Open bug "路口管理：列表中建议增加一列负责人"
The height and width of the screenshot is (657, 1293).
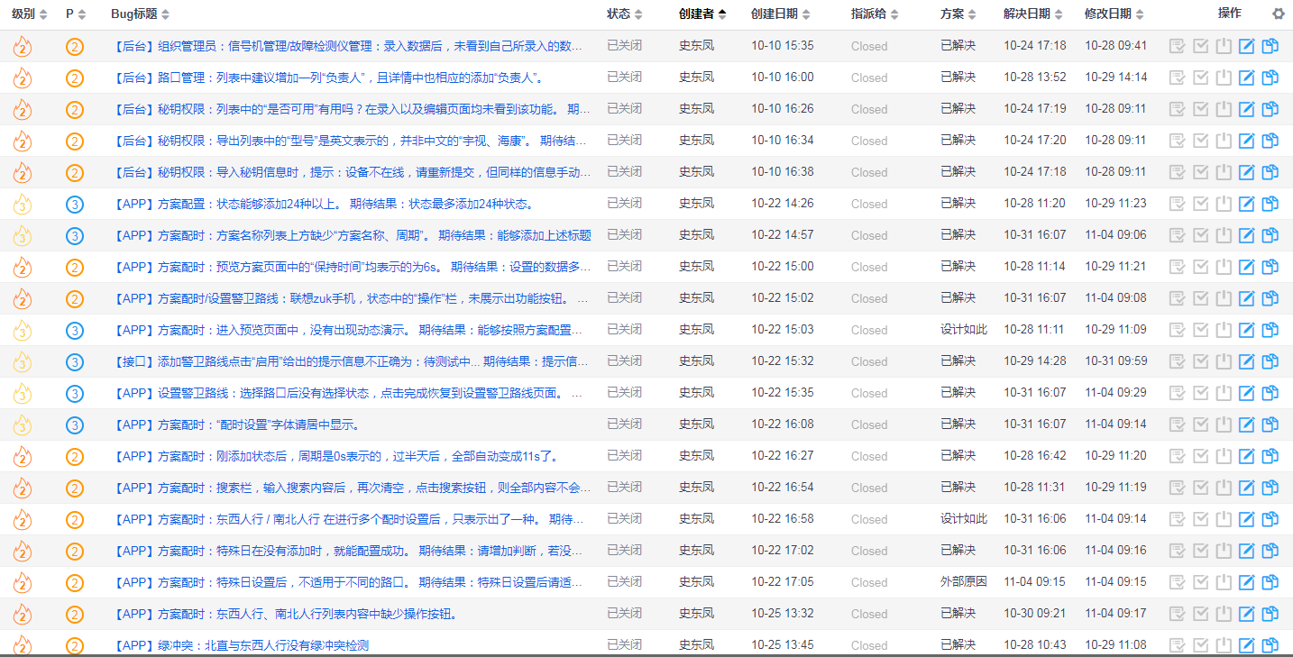pyautogui.click(x=329, y=78)
